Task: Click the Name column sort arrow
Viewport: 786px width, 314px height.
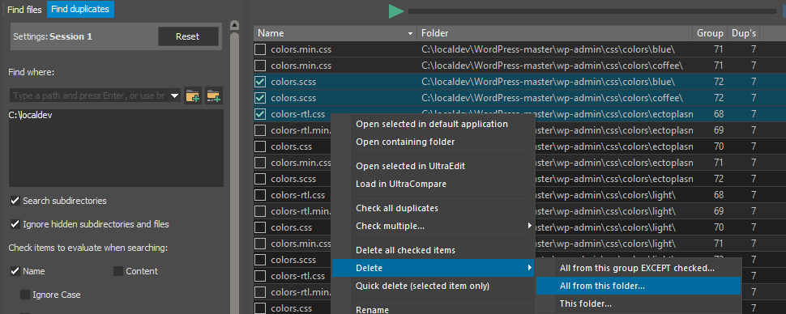Action: [x=411, y=33]
